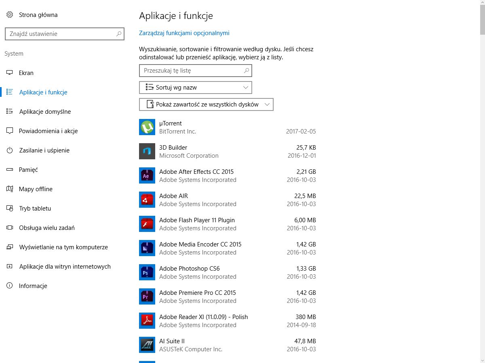This screenshot has height=363, width=485.
Task: Click the Adobe After Effects CC 2015 icon
Action: tap(147, 175)
